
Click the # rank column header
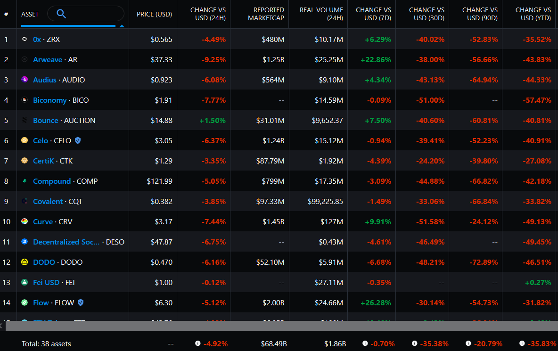(6, 14)
